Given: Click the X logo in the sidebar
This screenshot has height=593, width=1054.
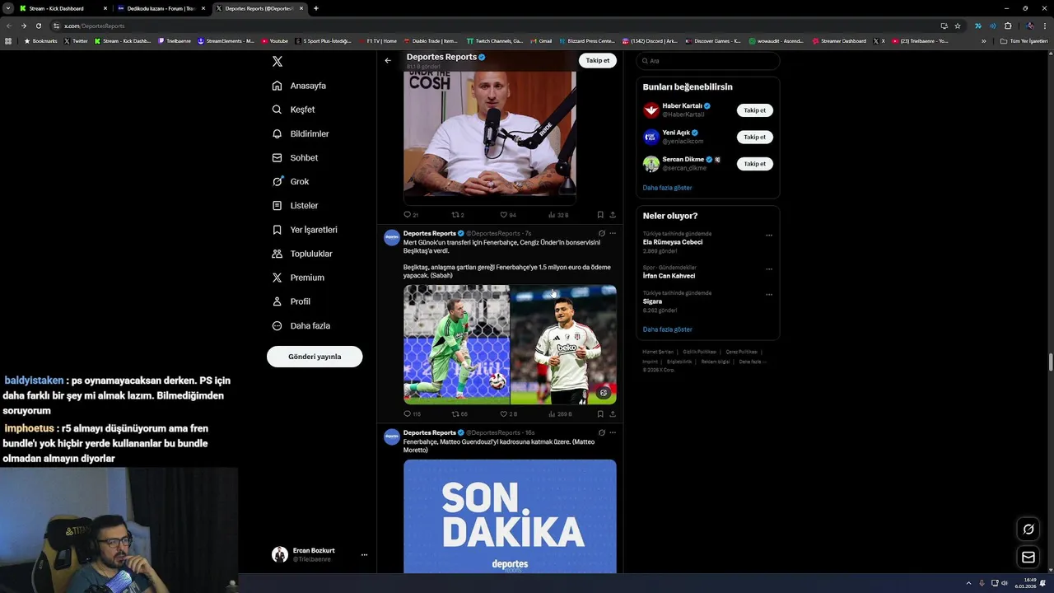Looking at the screenshot, I should pyautogui.click(x=277, y=62).
